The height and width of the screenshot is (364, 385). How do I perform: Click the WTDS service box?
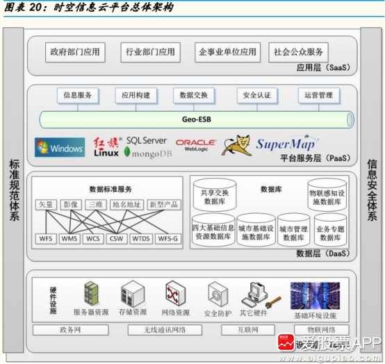point(141,238)
